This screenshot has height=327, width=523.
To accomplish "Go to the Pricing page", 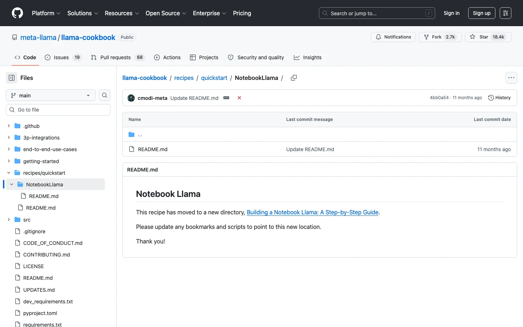I will (242, 13).
